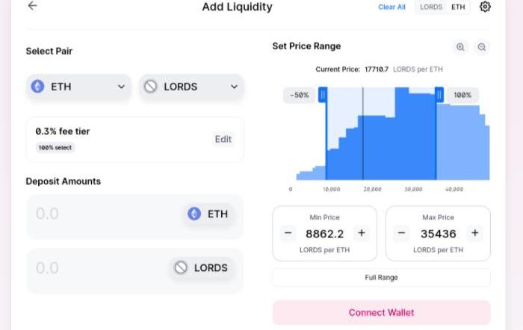Open settings via the gear icon
Screen dimensions: 523x330
[485, 7]
